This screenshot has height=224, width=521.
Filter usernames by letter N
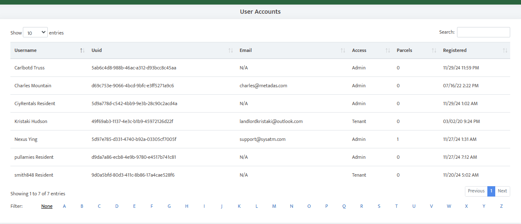click(x=292, y=206)
